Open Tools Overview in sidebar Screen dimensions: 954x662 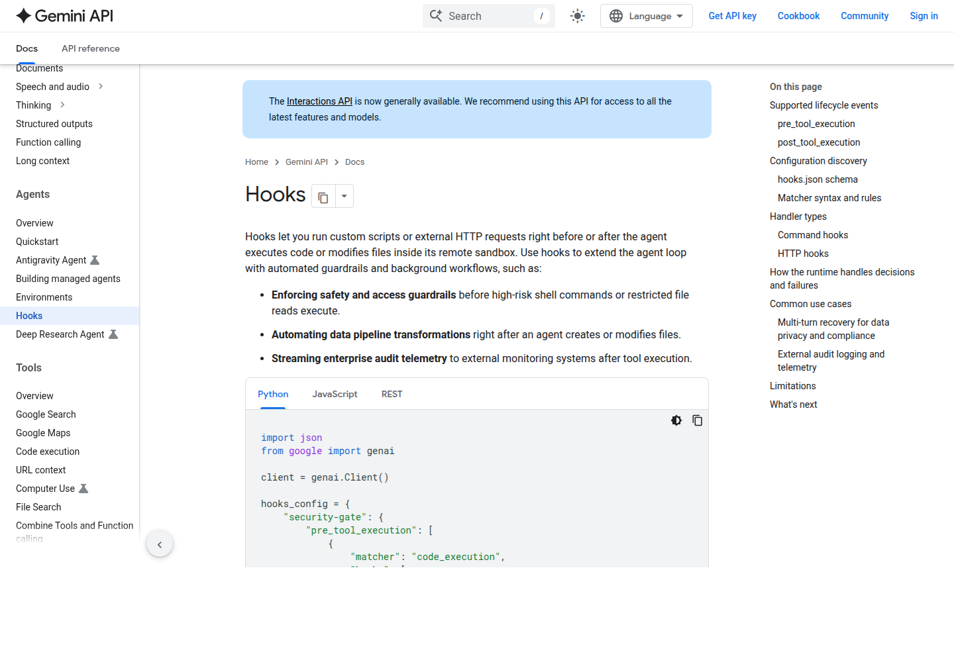pyautogui.click(x=34, y=396)
